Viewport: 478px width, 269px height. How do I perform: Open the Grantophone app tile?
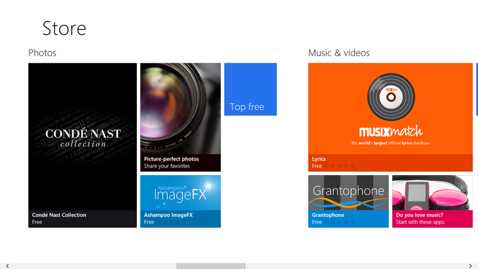click(x=348, y=201)
